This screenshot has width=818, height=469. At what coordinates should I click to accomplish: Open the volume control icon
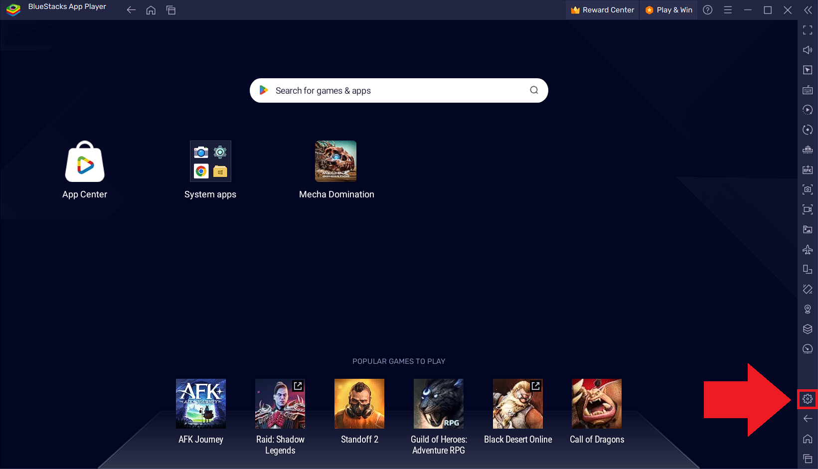[x=808, y=50]
